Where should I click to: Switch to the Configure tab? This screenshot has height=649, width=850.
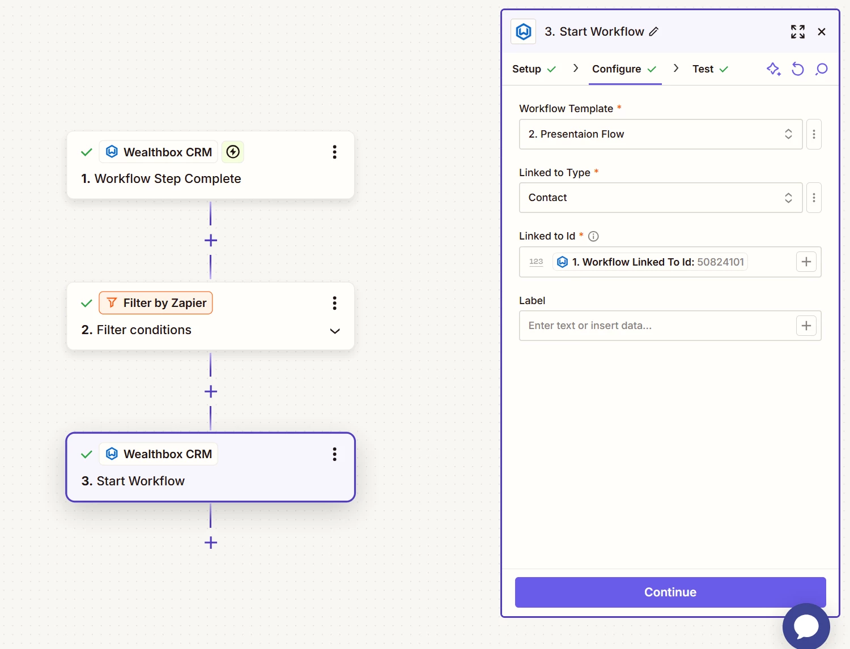[624, 69]
